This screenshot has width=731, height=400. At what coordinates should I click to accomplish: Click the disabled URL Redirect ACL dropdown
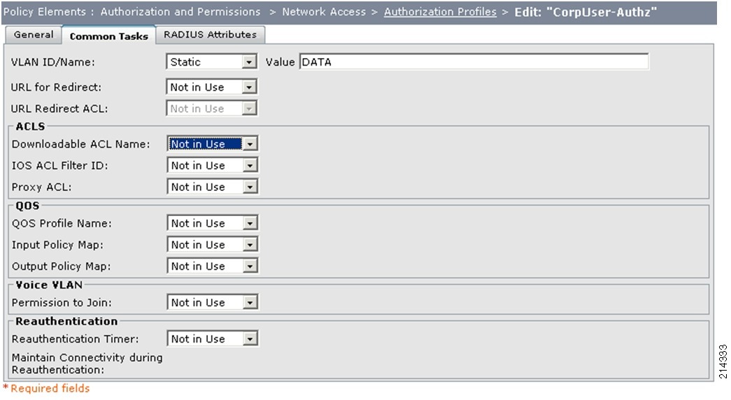tap(211, 108)
